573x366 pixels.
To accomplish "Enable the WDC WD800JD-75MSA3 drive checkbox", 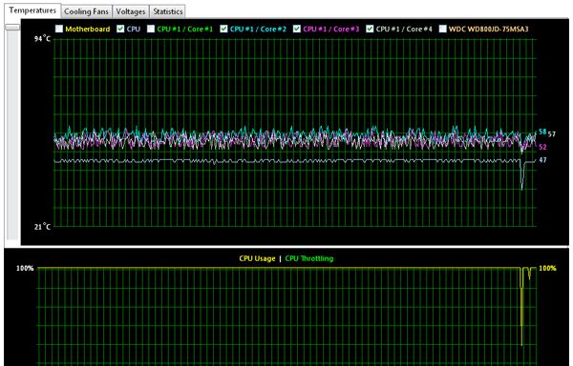I will (x=442, y=29).
